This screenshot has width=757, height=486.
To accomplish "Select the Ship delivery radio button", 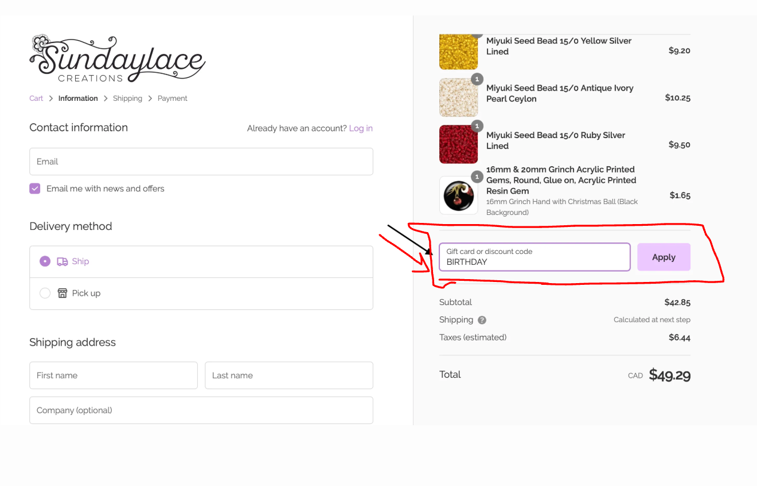I will point(45,261).
